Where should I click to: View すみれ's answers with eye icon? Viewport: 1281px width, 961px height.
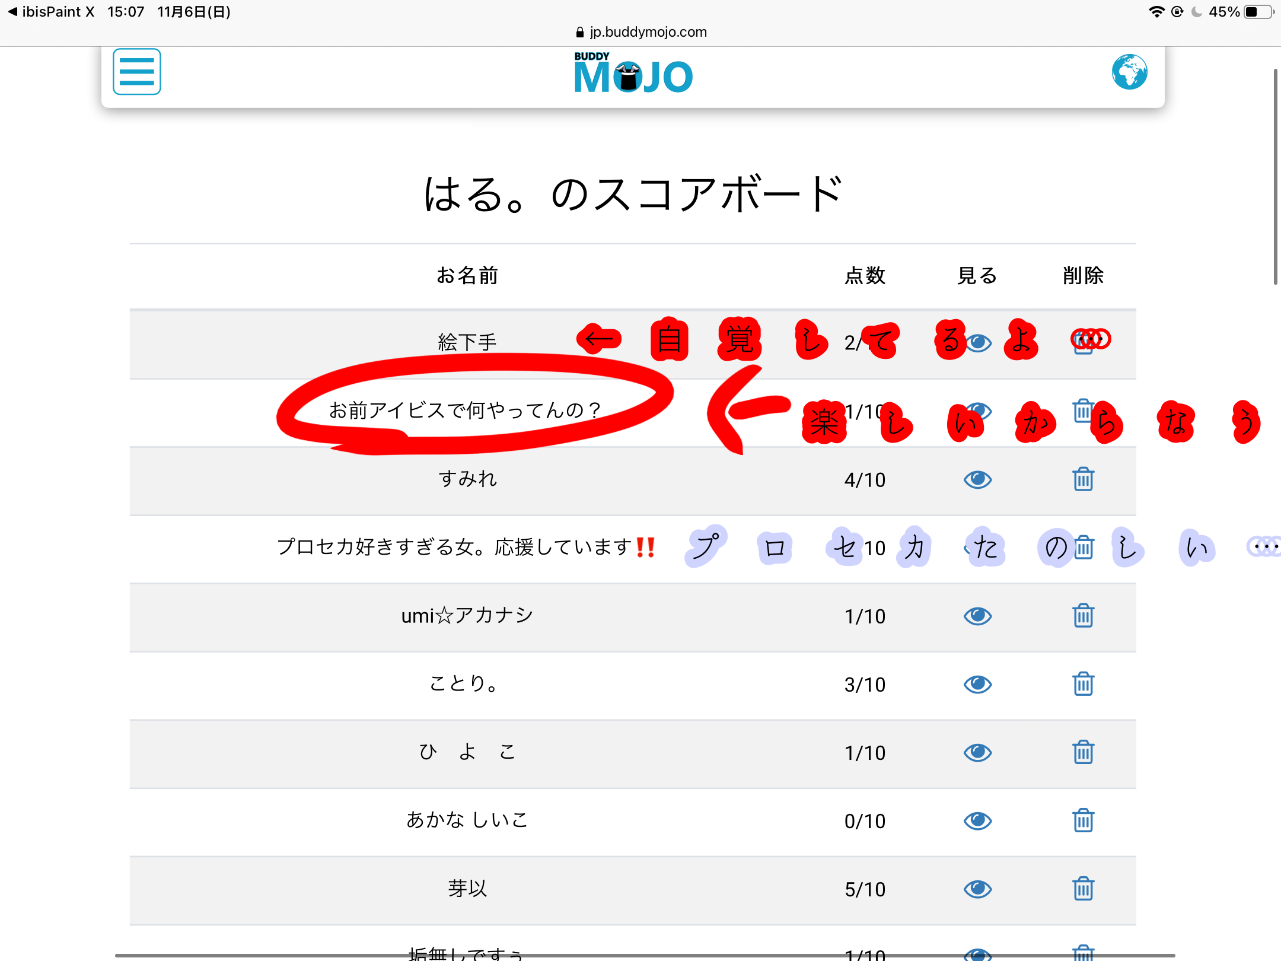pyautogui.click(x=977, y=479)
